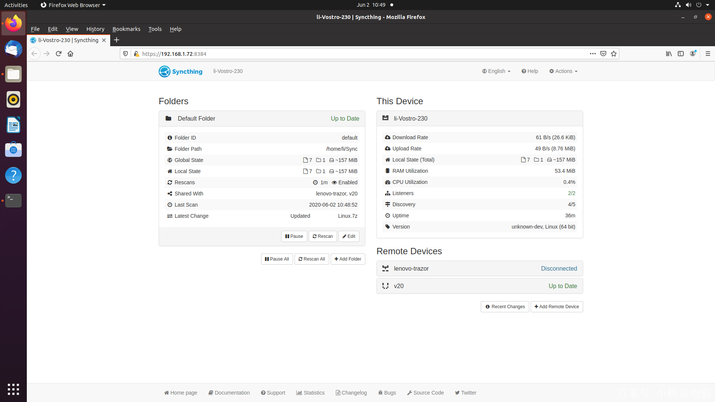This screenshot has height=402, width=715.
Task: Pause All folders
Action: click(277, 259)
